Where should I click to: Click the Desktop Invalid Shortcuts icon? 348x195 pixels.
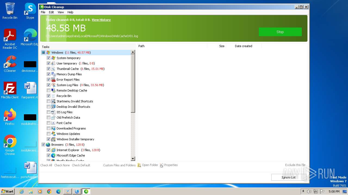(x=54, y=107)
